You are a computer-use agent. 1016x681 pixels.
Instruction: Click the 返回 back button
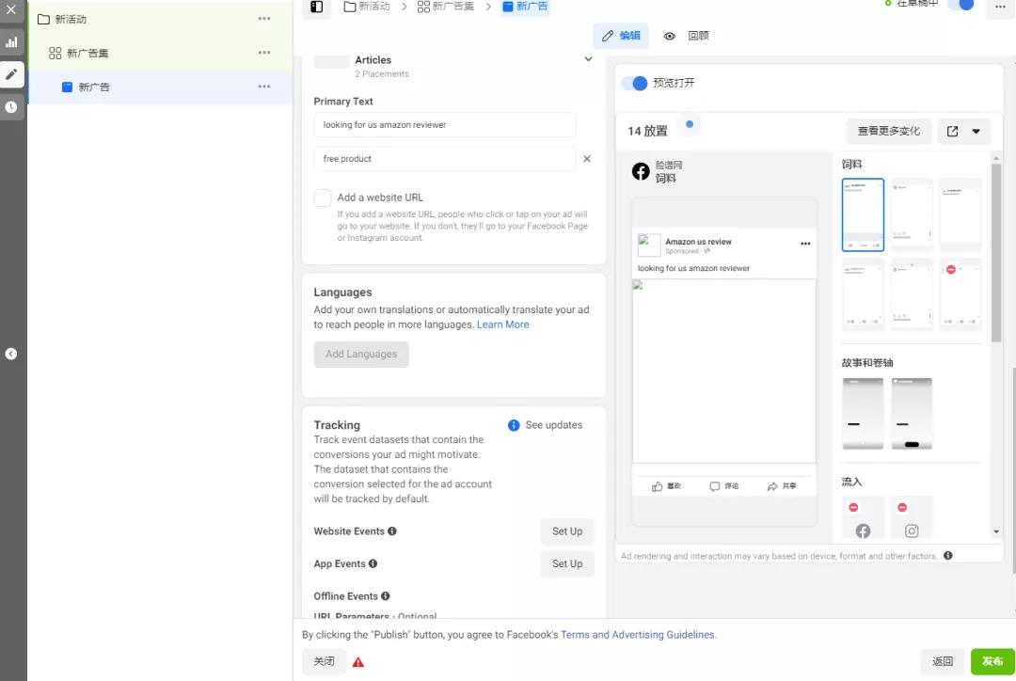[x=942, y=661]
